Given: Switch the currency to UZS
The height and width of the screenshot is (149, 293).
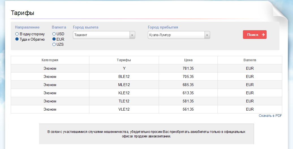Looking at the screenshot, I should click(x=54, y=44).
